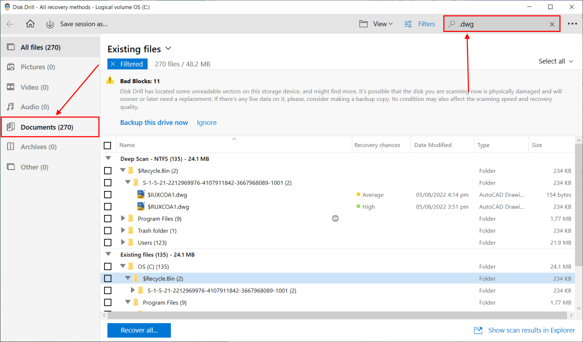This screenshot has height=342, width=583.
Task: Clear the .dwg search field
Action: [x=551, y=24]
